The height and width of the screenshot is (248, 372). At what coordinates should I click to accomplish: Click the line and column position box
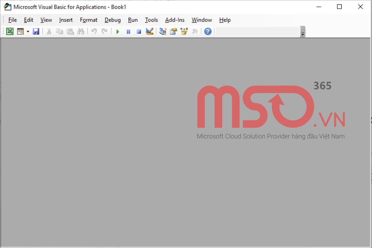tap(258, 31)
